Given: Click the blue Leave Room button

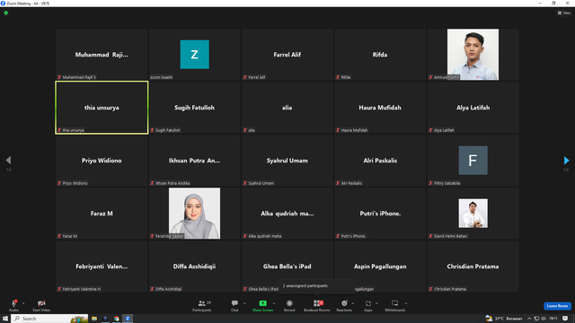Looking at the screenshot, I should tap(557, 306).
